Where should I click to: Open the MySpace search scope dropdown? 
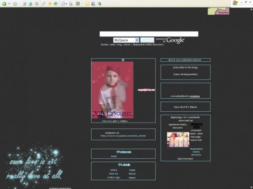click(126, 40)
